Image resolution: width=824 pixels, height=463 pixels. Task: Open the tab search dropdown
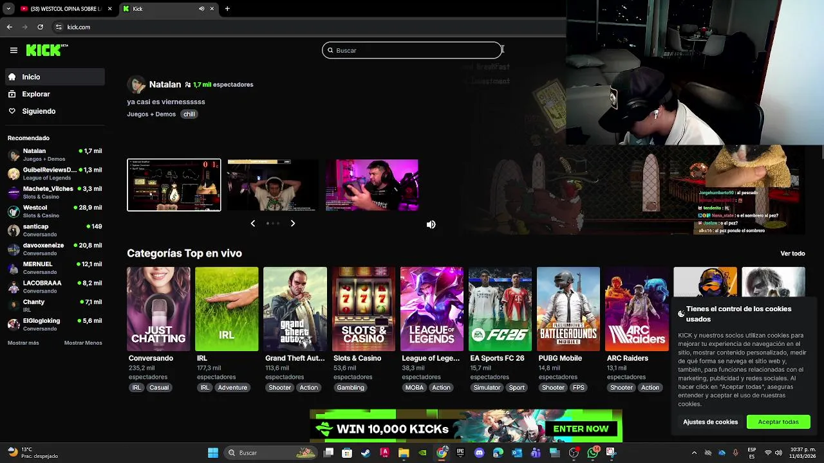(8, 9)
